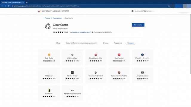Open the Web Developer extension icon
The height and width of the screenshot is (107, 191).
point(72,55)
